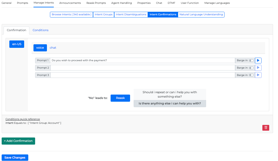Go to Intent Groups section
278x161 pixels.
pos(103,14)
